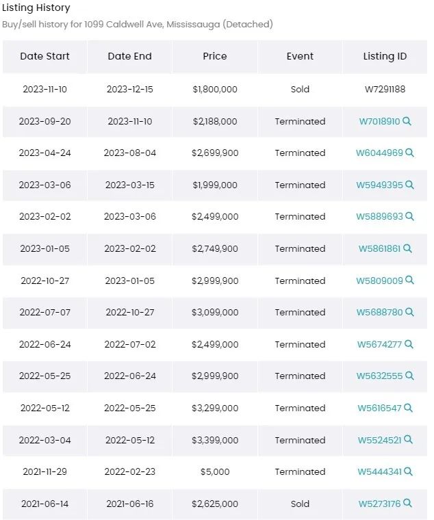
Task: Click magnifier icon beside listing W7018910
Action: 407,121
